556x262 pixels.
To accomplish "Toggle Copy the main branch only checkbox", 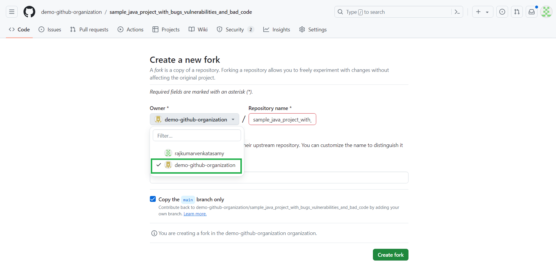I will [153, 199].
